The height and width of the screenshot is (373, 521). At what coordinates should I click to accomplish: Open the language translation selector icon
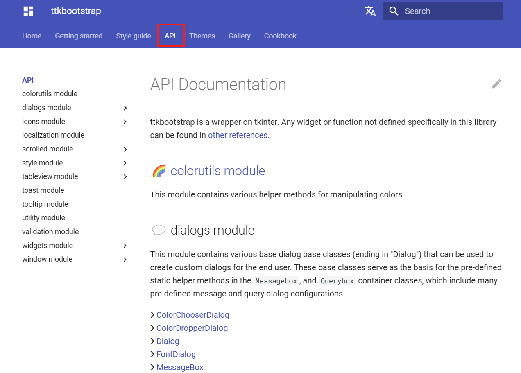(x=370, y=11)
